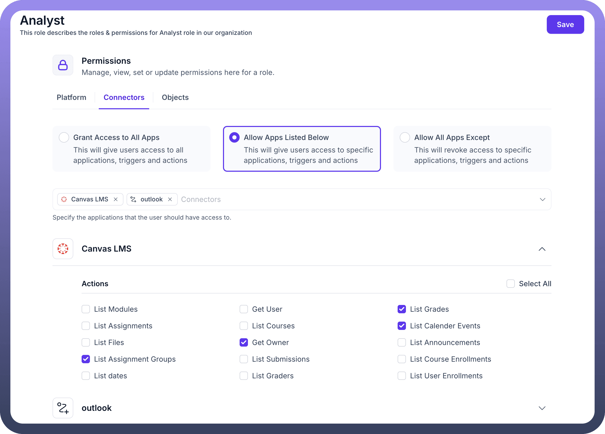Switch to the Platform tab
The image size is (605, 434).
pyautogui.click(x=71, y=97)
